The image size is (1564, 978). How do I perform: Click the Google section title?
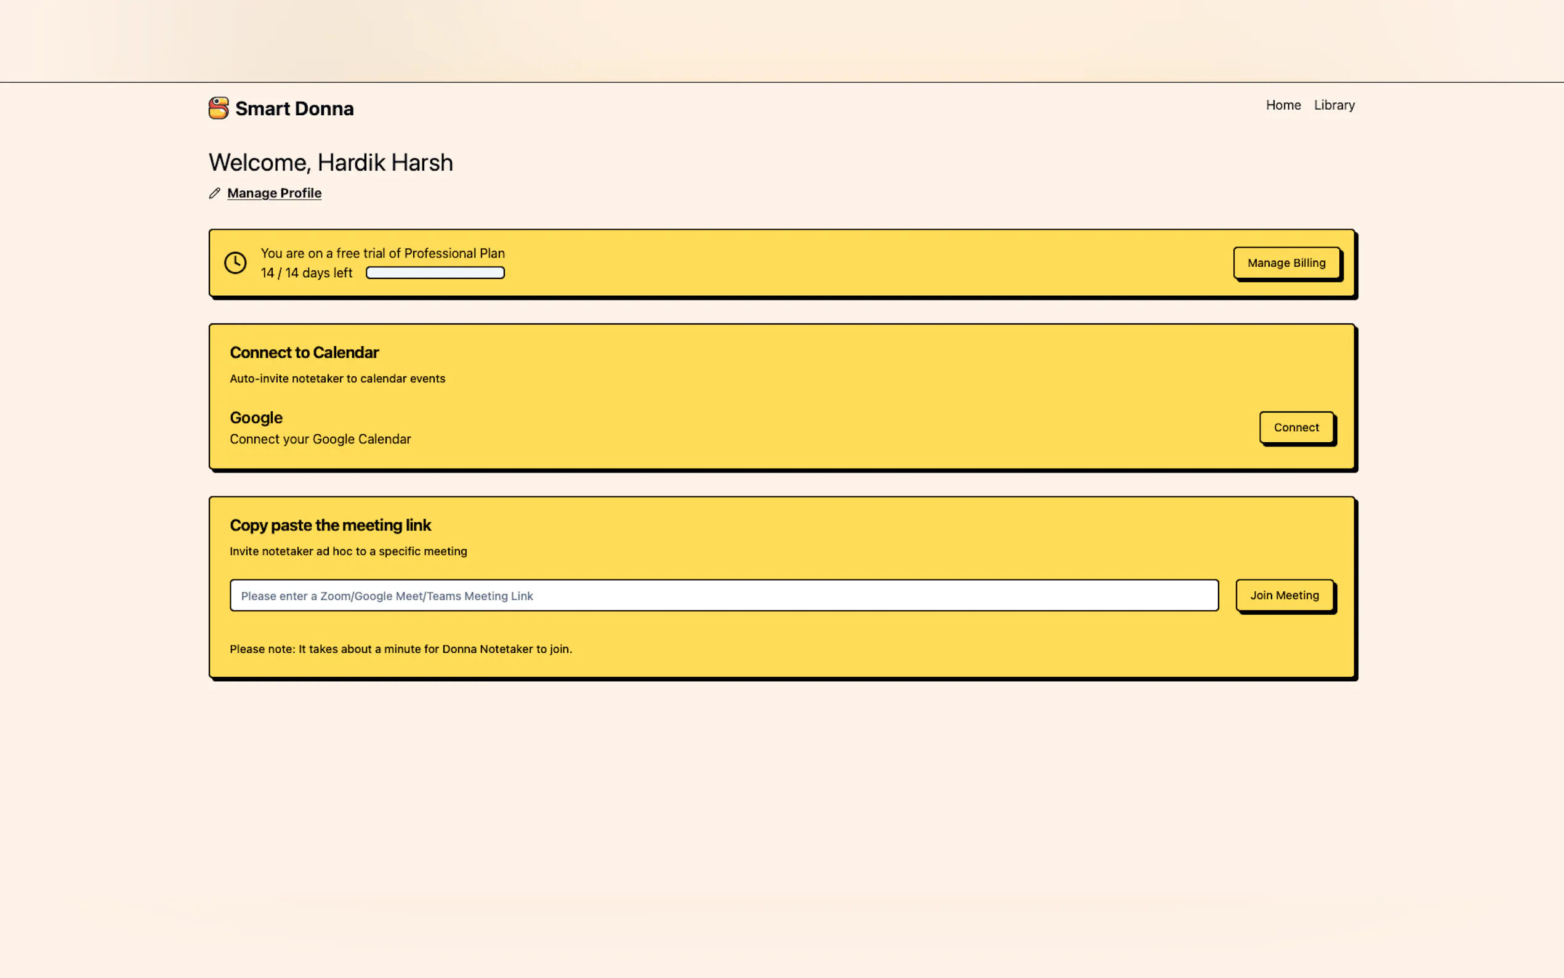pyautogui.click(x=256, y=418)
